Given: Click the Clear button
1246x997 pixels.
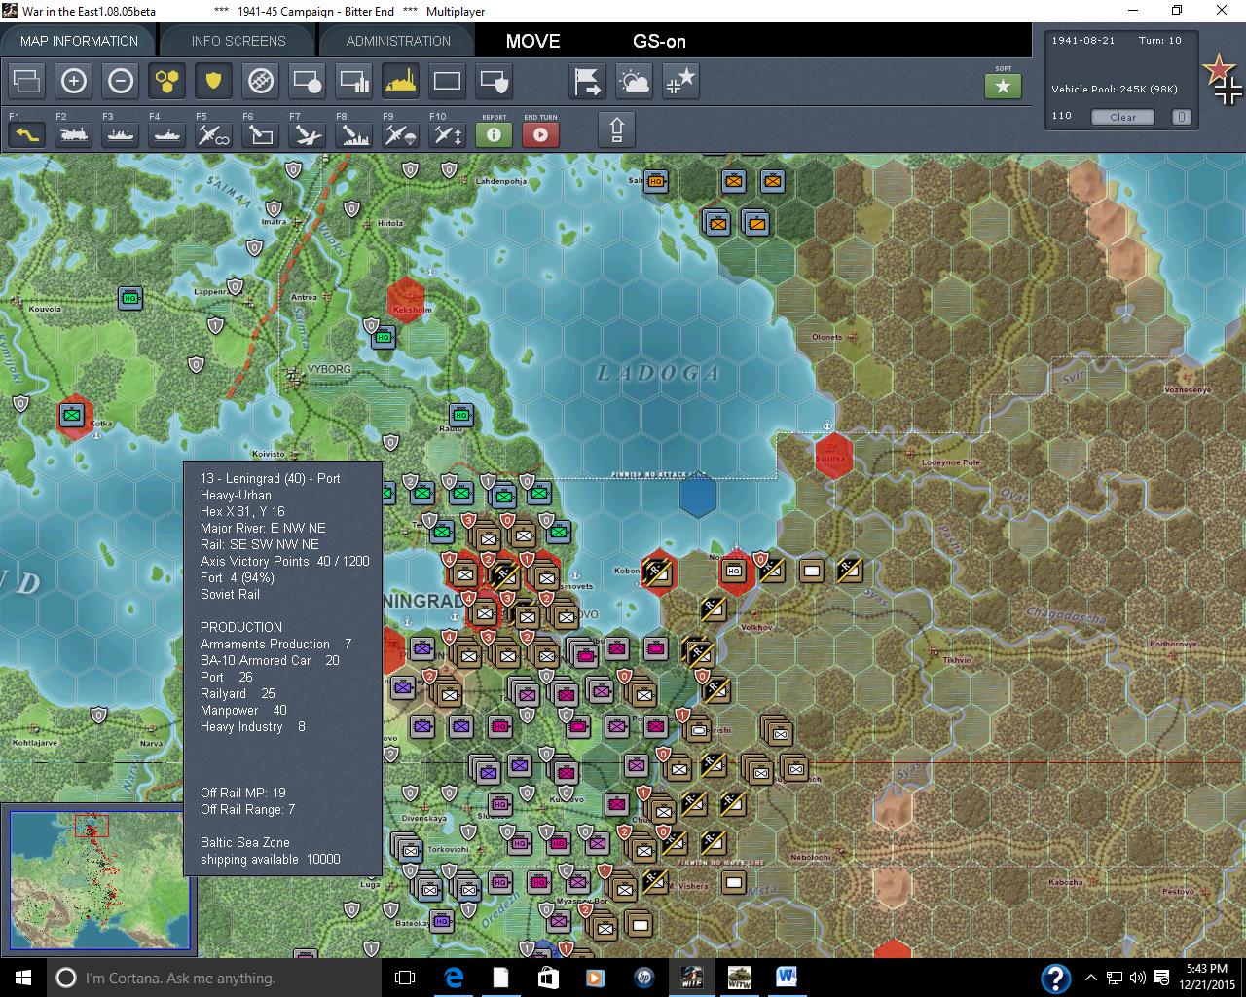Looking at the screenshot, I should 1122,117.
